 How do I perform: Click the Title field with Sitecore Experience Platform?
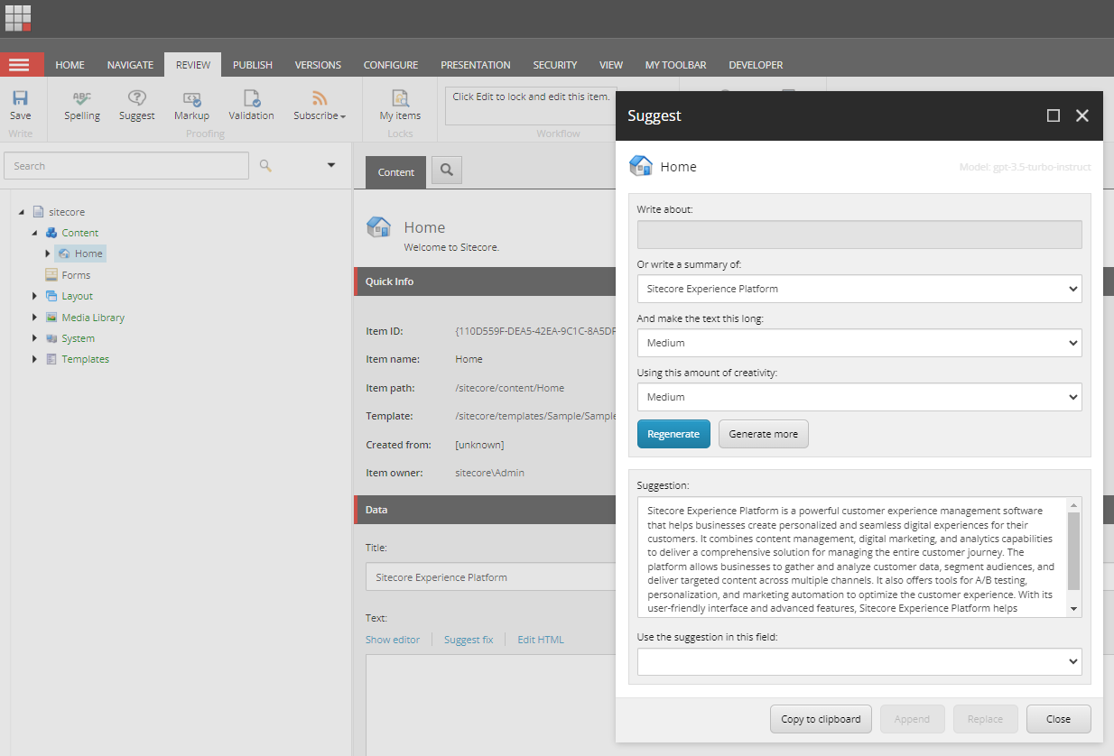pos(490,577)
